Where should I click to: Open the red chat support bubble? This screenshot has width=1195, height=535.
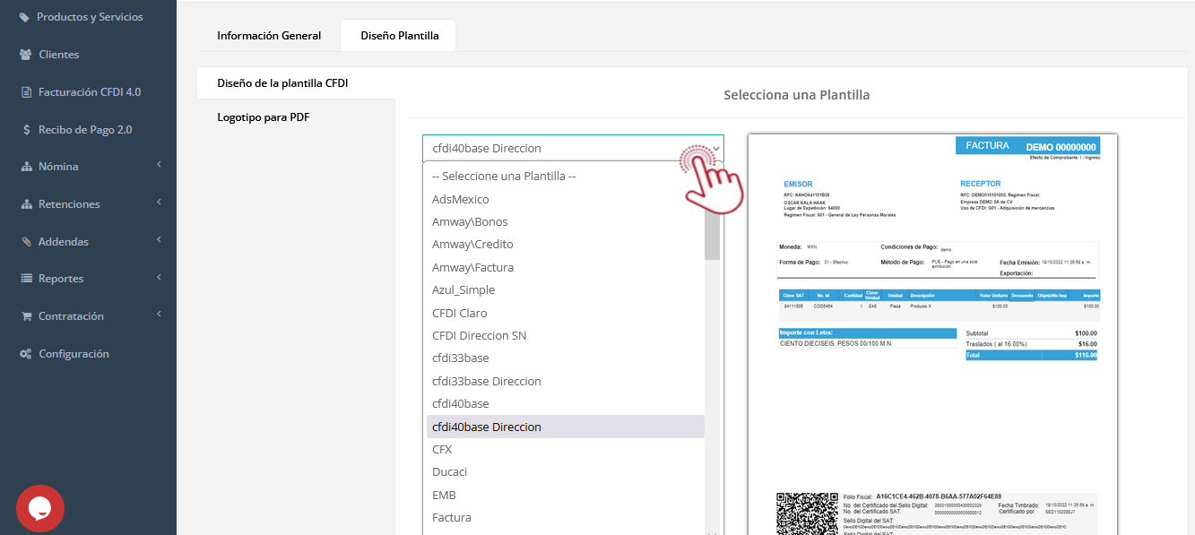pyautogui.click(x=40, y=508)
